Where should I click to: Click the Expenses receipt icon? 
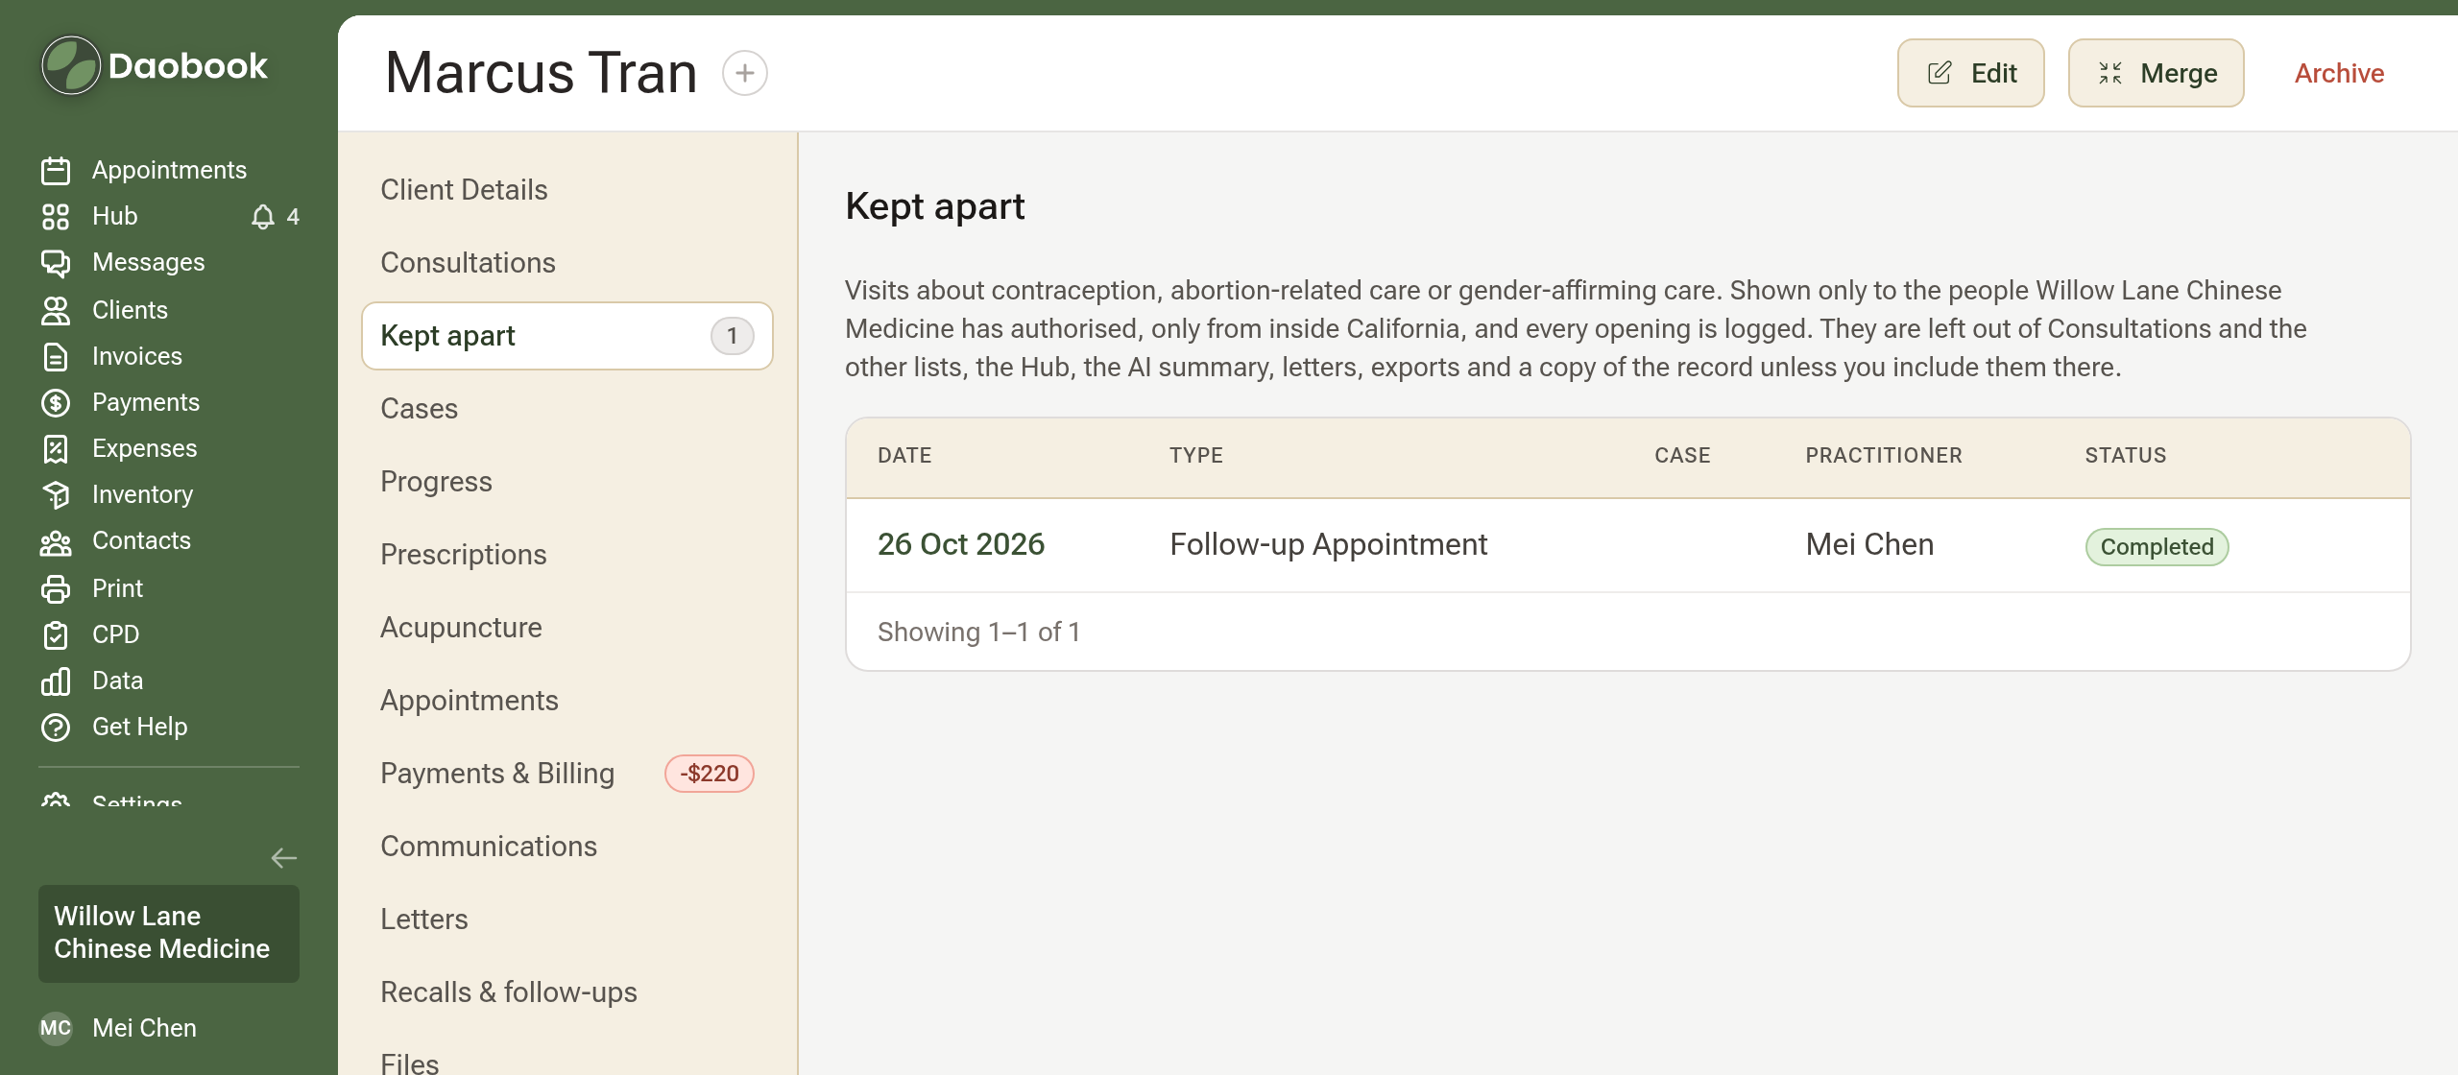tap(56, 449)
